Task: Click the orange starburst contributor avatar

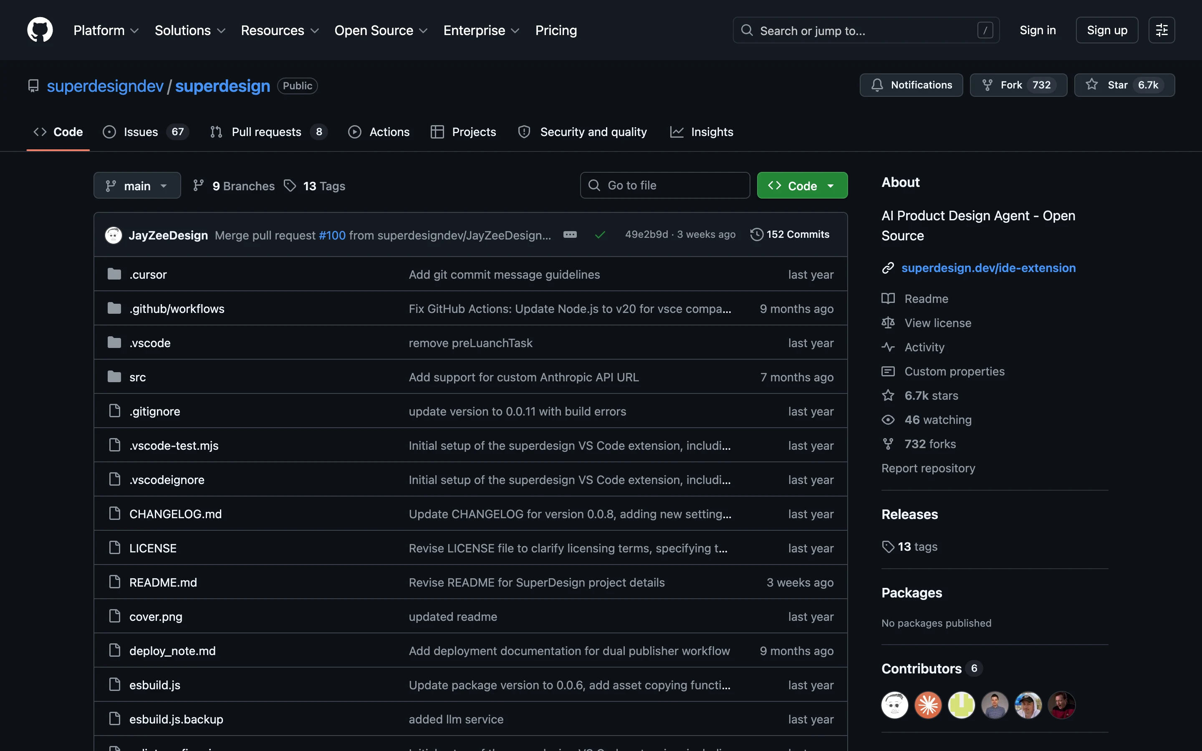Action: click(x=928, y=705)
